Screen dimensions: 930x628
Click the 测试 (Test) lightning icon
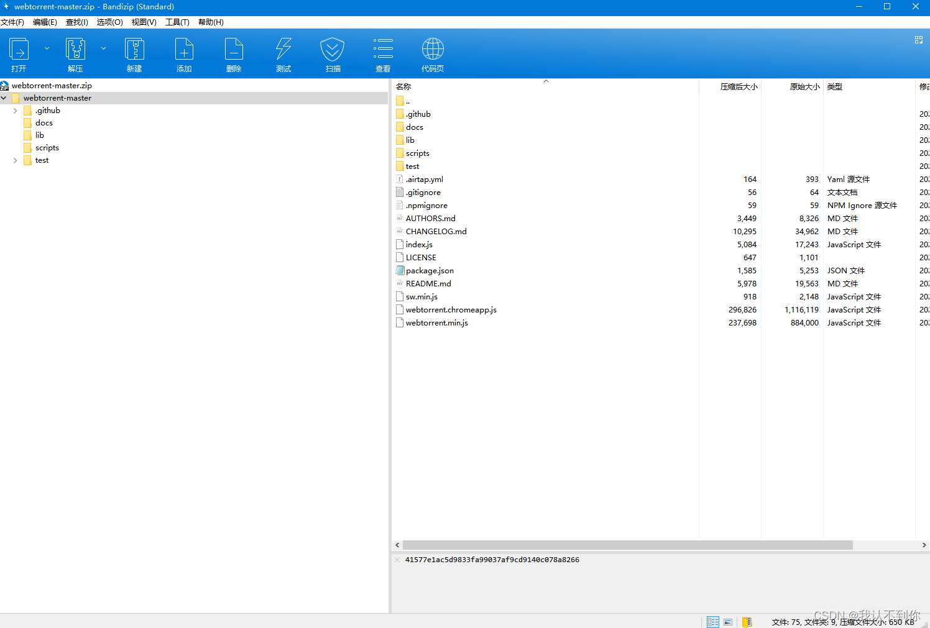tap(283, 50)
